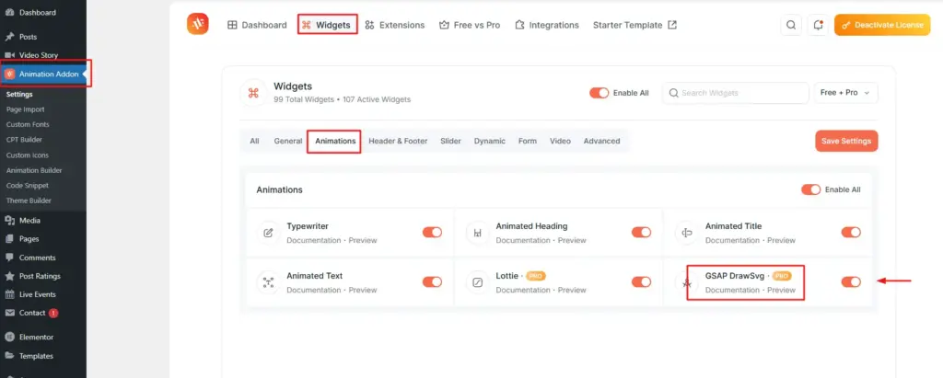Open Animation Addon menu in sidebar
943x378 pixels.
click(45, 74)
